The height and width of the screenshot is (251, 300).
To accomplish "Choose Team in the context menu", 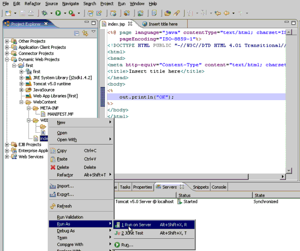I will [x=81, y=238].
